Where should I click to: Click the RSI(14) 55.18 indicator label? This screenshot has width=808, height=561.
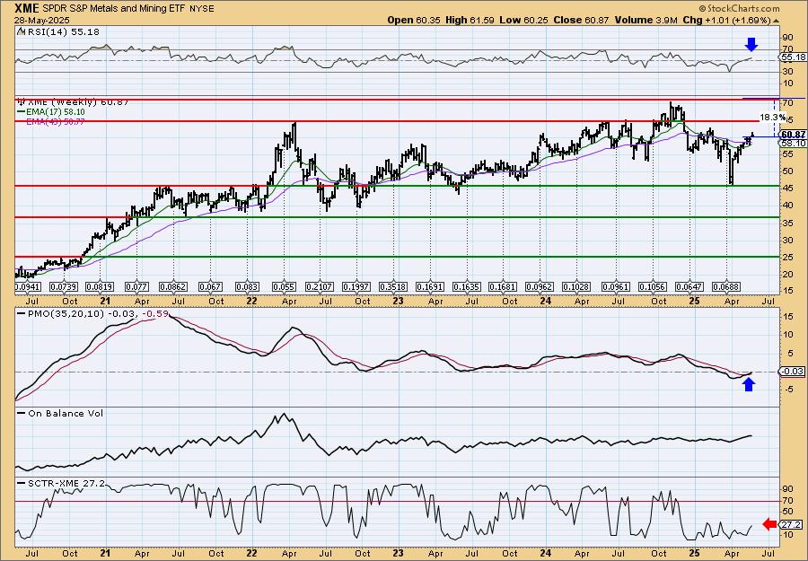[62, 32]
